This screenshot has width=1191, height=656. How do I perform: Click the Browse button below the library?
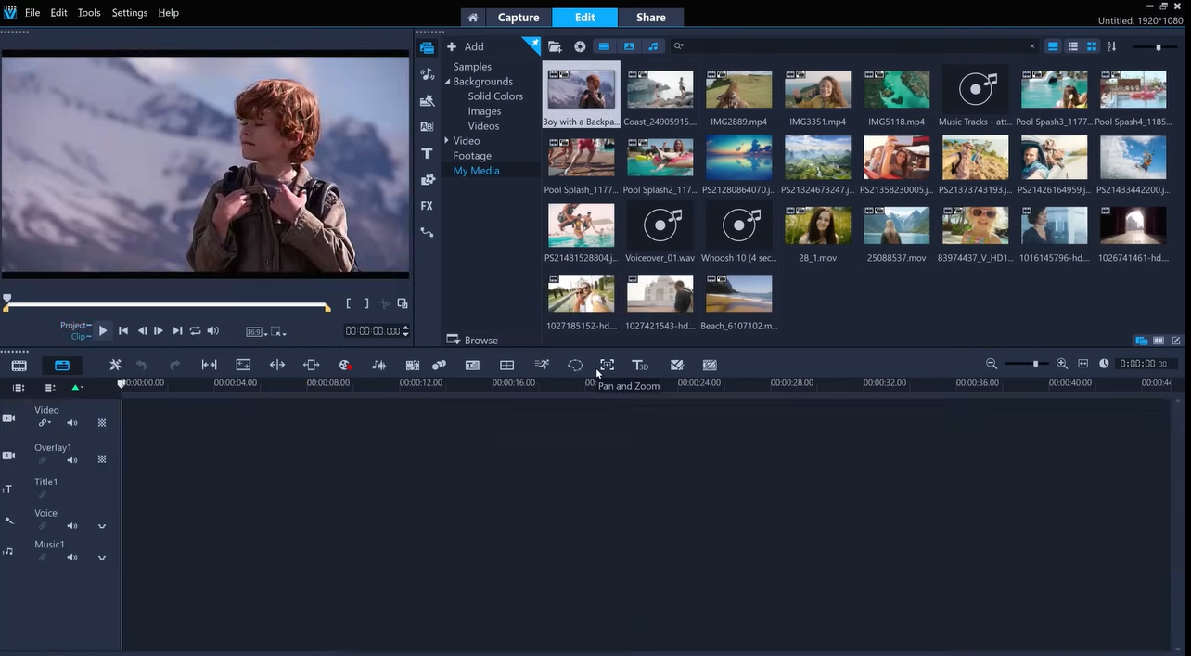[473, 340]
